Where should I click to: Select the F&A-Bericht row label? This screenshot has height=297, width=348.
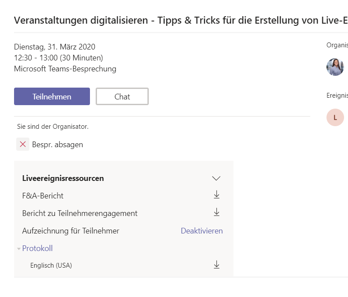pos(43,196)
